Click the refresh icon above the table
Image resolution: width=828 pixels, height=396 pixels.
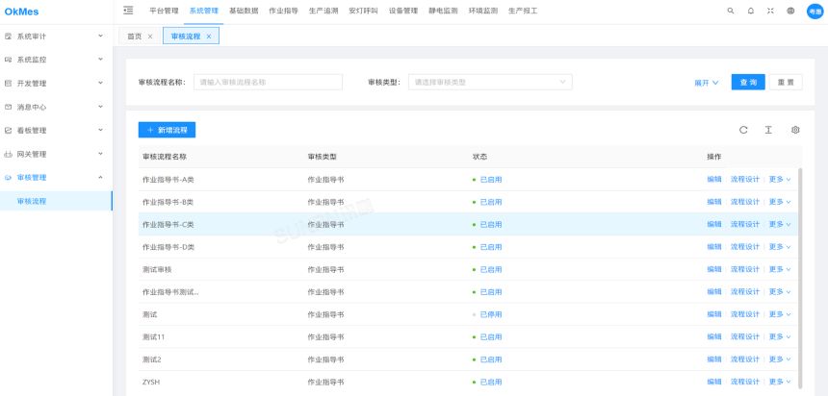(x=743, y=130)
